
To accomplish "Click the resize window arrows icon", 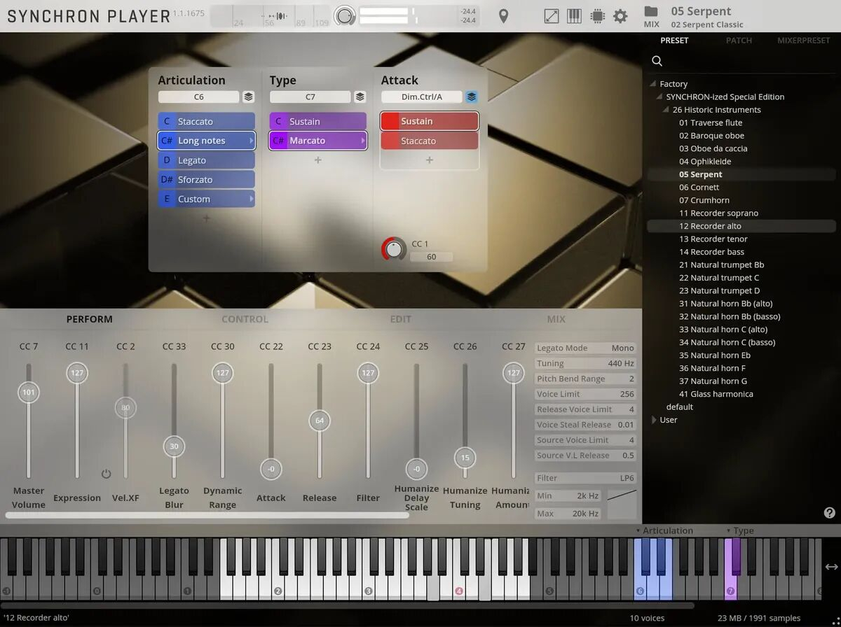I will 552,16.
